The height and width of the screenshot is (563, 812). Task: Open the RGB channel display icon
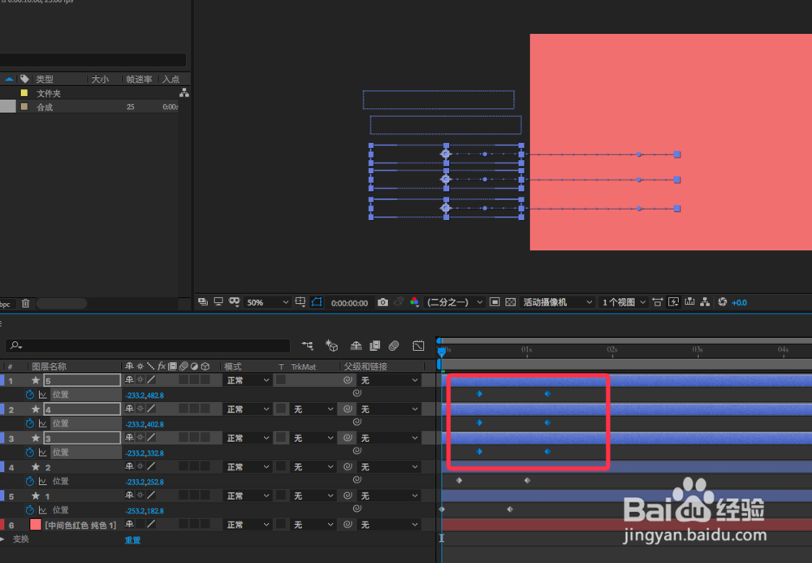[x=414, y=302]
